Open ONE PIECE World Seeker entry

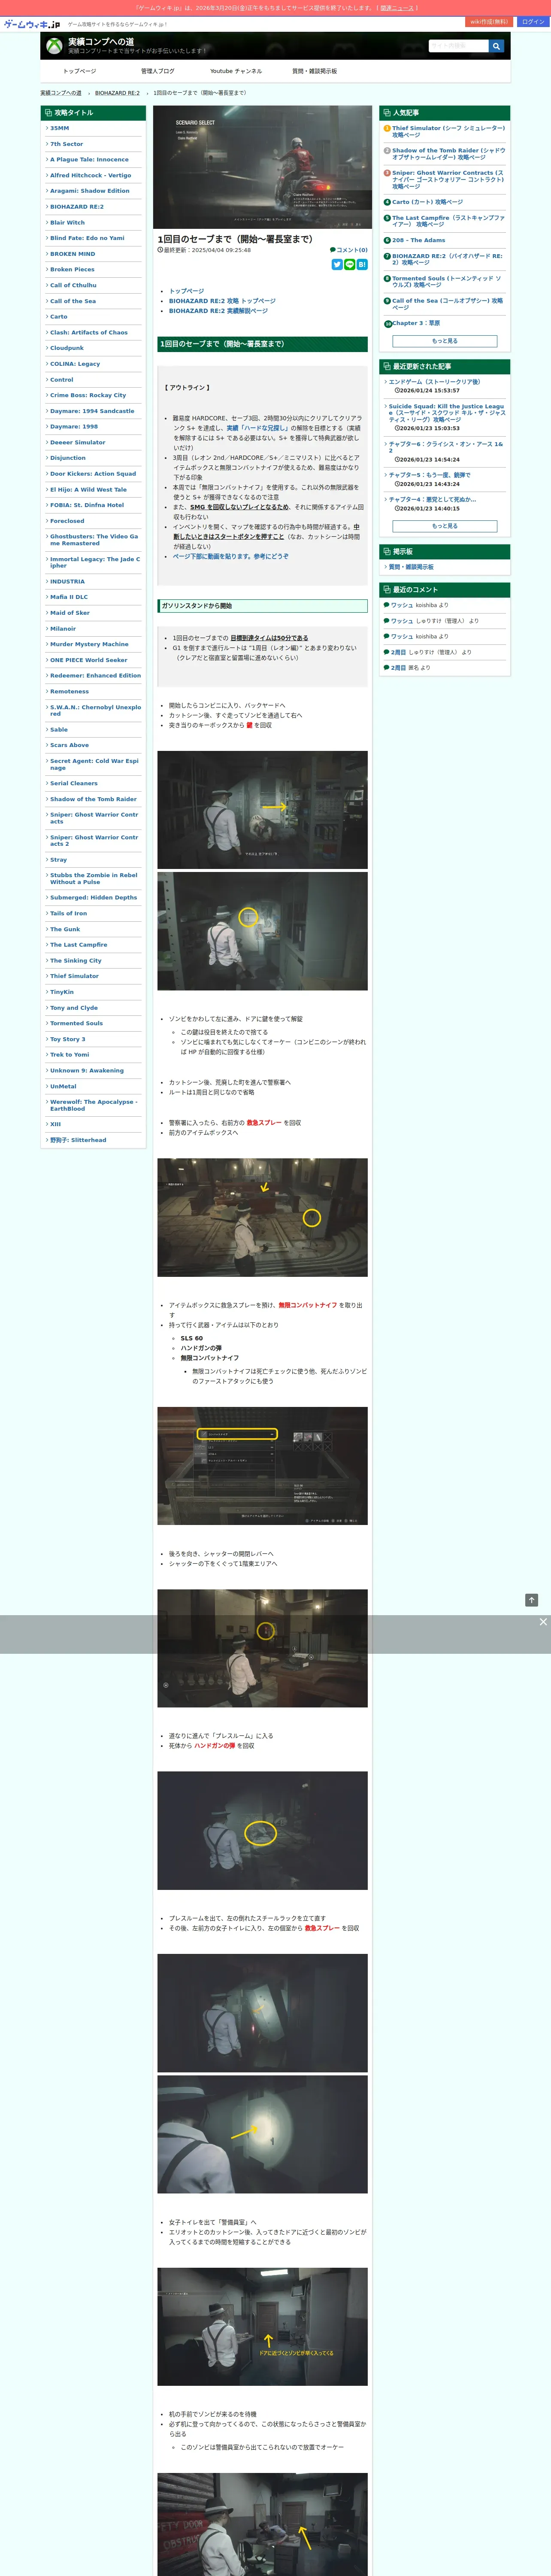coord(89,660)
